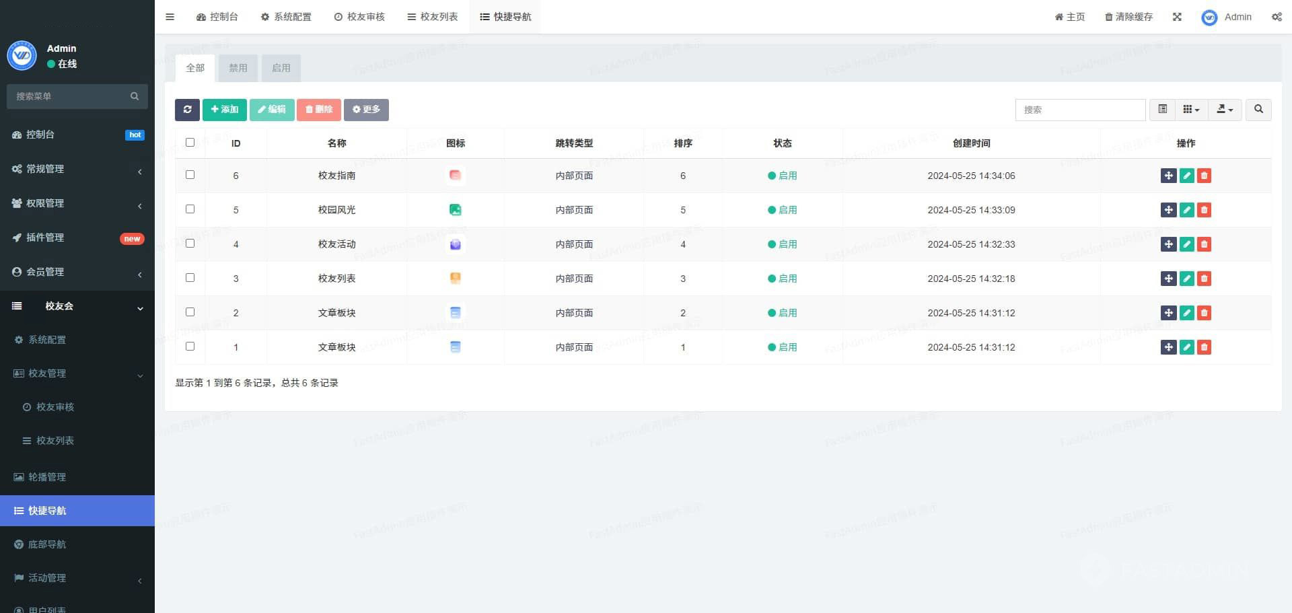This screenshot has height=613, width=1292.
Task: Delete the 校友活动 row with trash icon
Action: point(1205,244)
